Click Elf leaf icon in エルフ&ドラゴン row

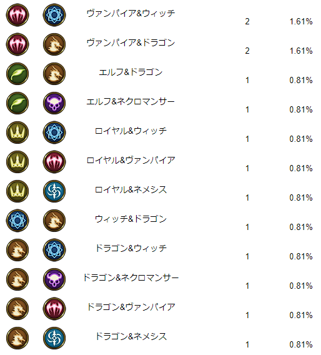17,74
